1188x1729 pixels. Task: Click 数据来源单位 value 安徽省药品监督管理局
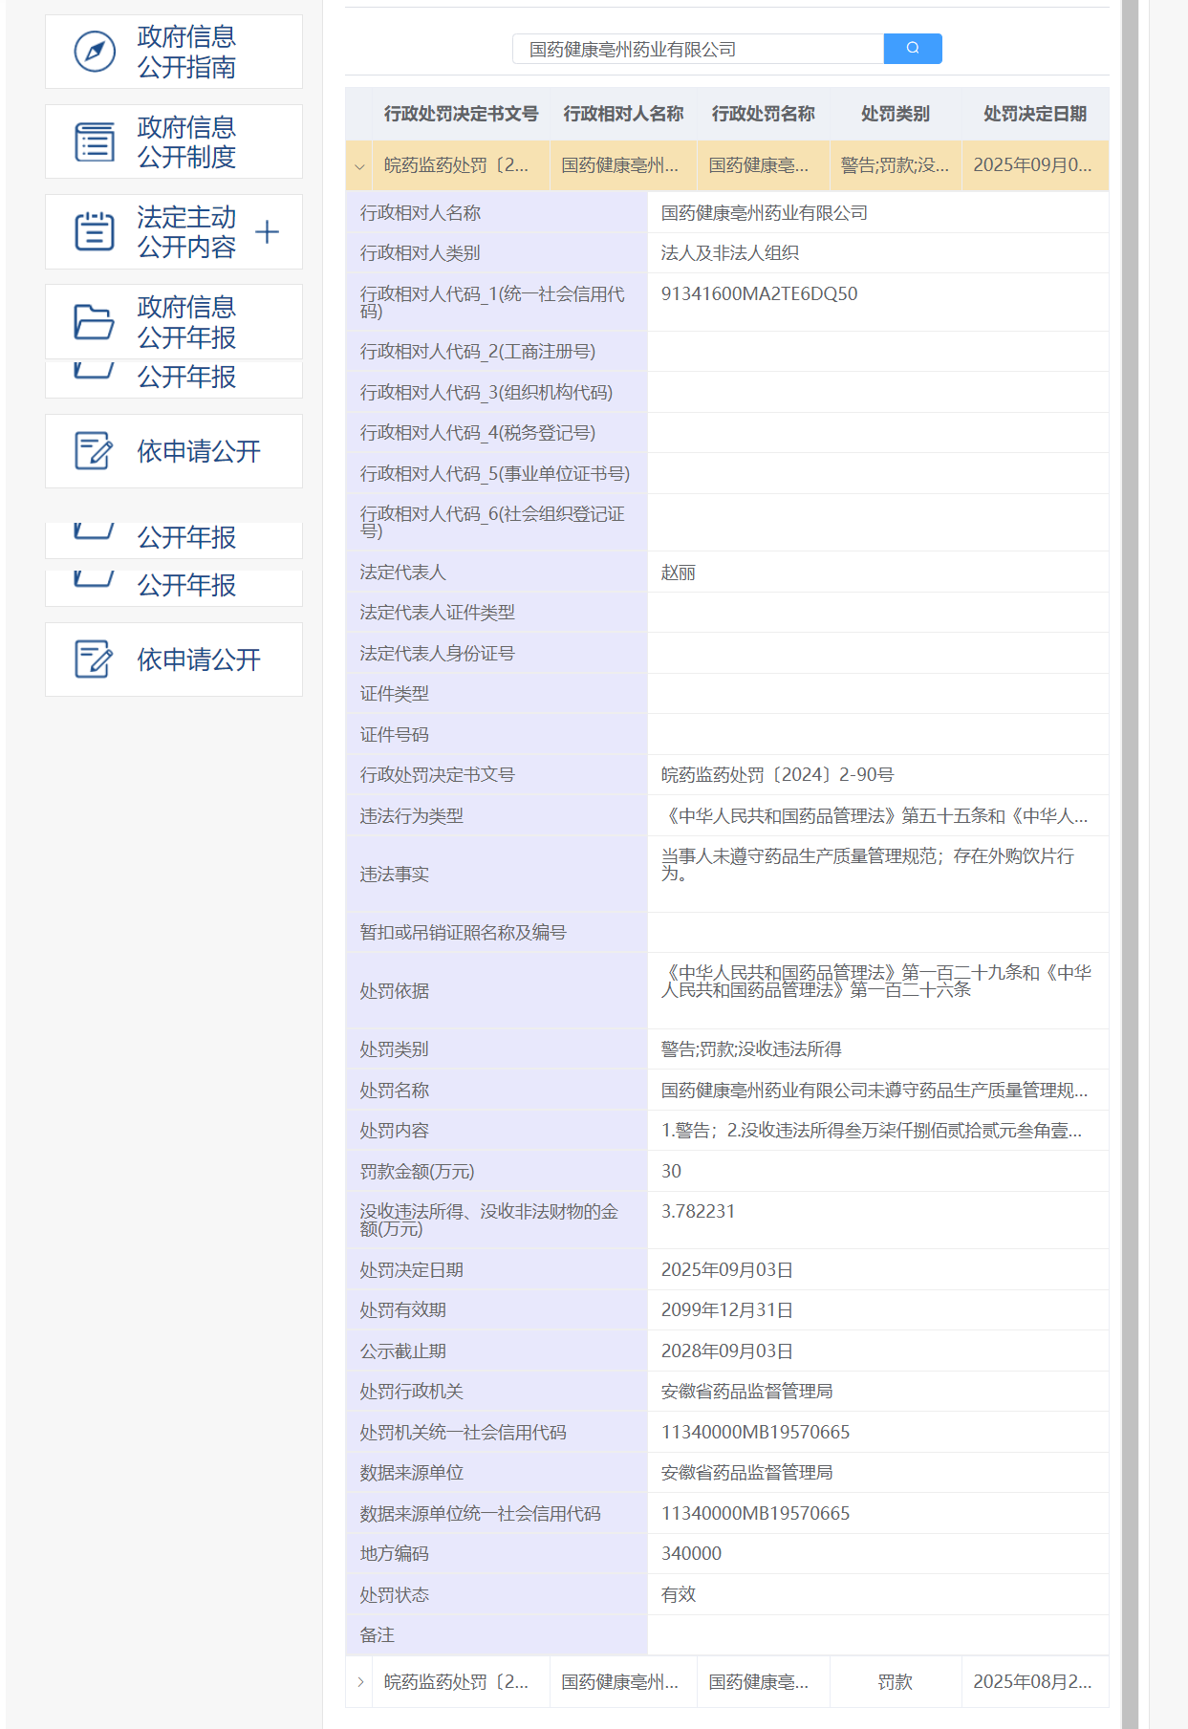(x=747, y=1473)
